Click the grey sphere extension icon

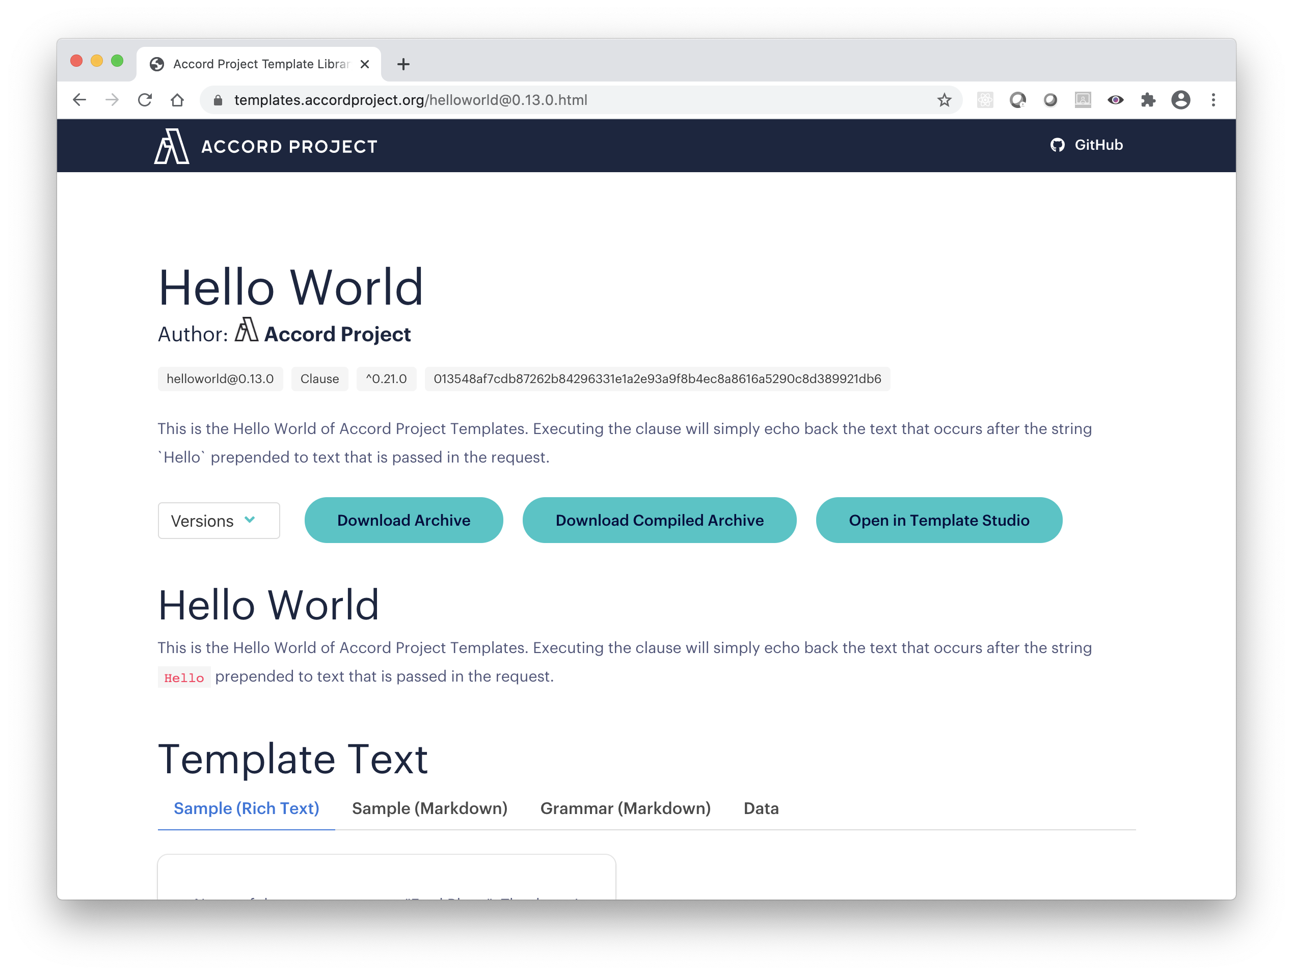point(1050,100)
